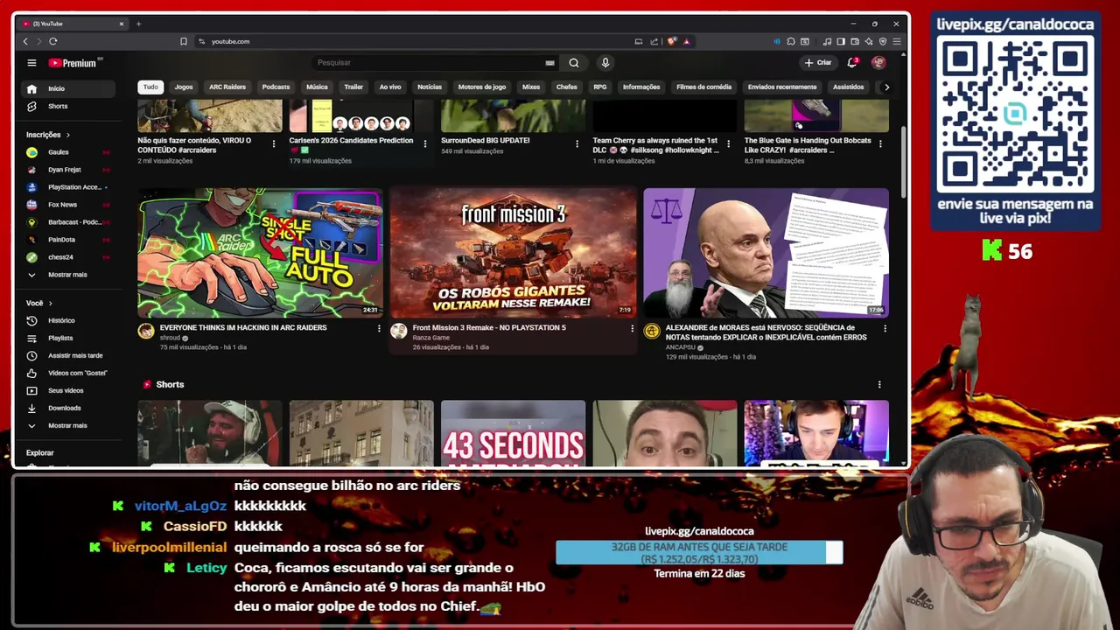Play the ARC Raiders Full Auto thumbnail
The width and height of the screenshot is (1120, 630).
pyautogui.click(x=260, y=253)
